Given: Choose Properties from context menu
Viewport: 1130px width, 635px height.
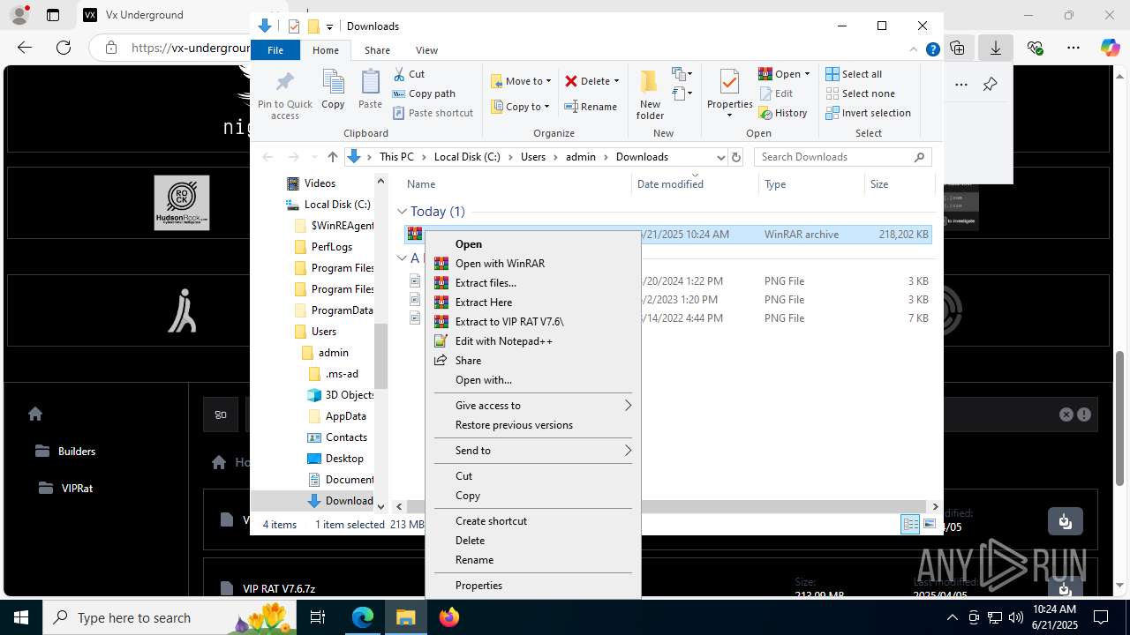Looking at the screenshot, I should point(532,586).
